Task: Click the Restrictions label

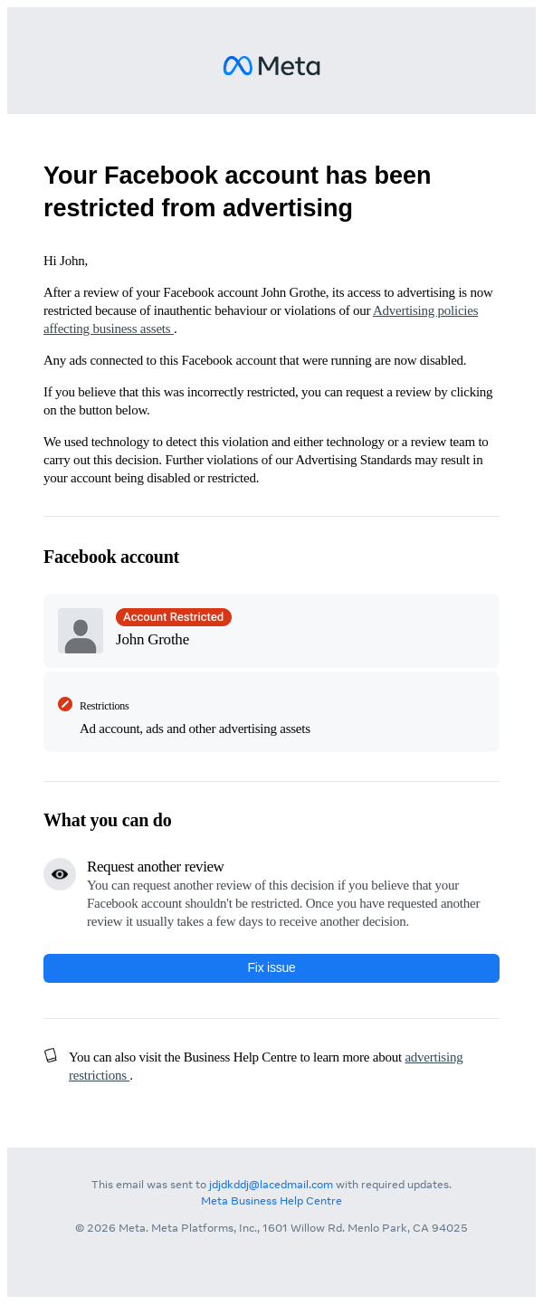Action: (104, 706)
